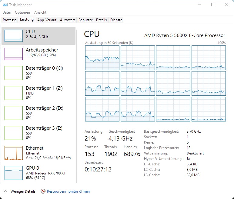234x199 pixels.
Task: Select Datenträger 0 (C:) SSD entry
Action: point(38,73)
